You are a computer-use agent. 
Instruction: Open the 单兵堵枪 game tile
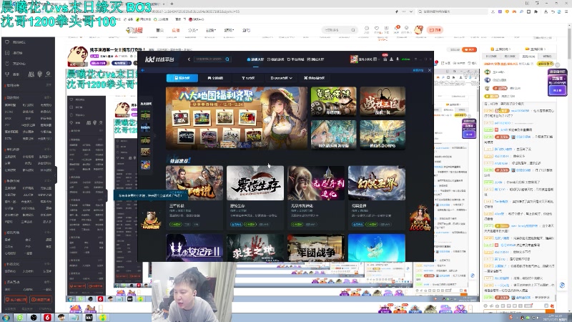[x=333, y=101]
